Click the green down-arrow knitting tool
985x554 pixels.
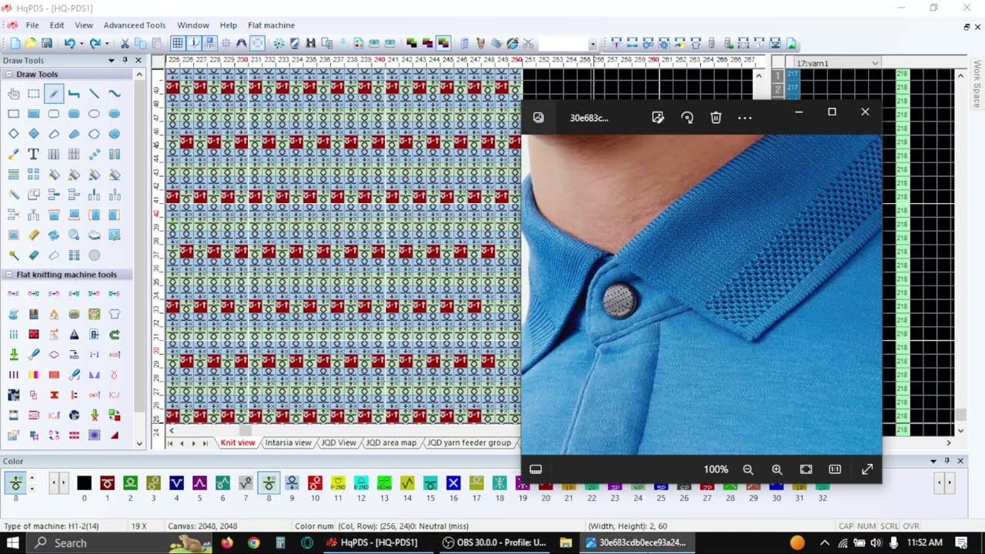[14, 355]
